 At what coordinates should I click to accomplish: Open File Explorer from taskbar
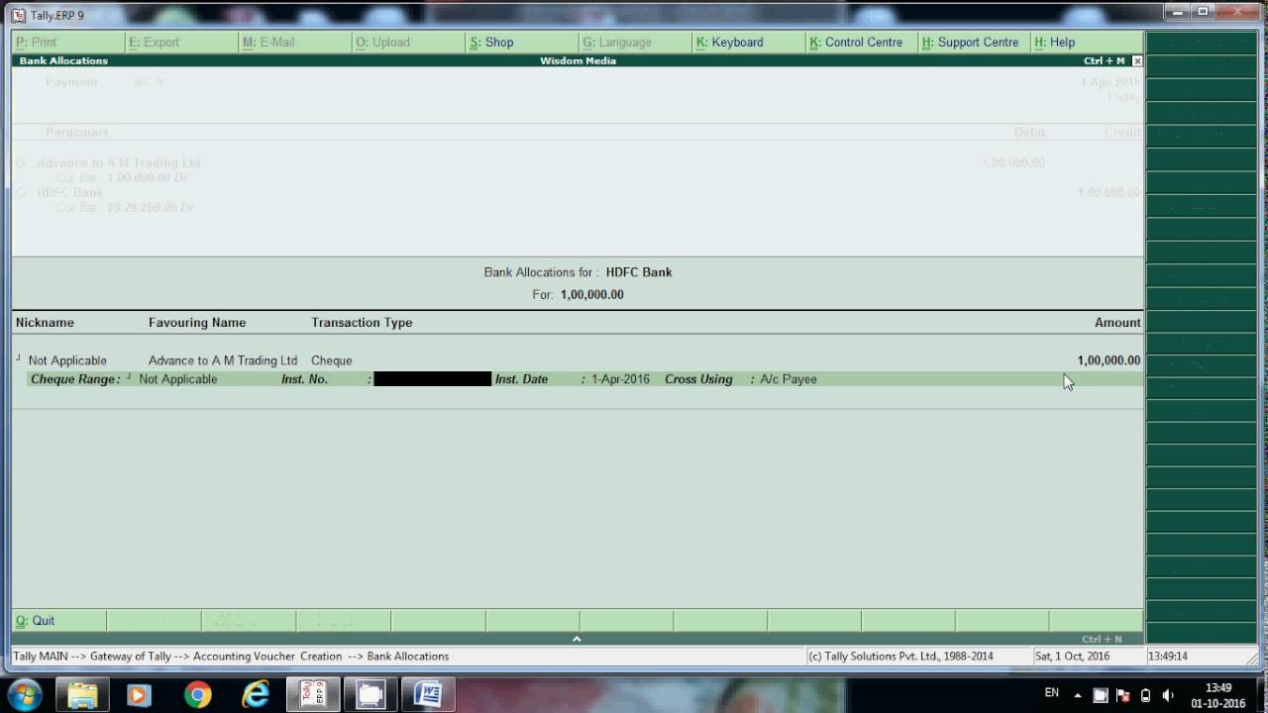[83, 695]
